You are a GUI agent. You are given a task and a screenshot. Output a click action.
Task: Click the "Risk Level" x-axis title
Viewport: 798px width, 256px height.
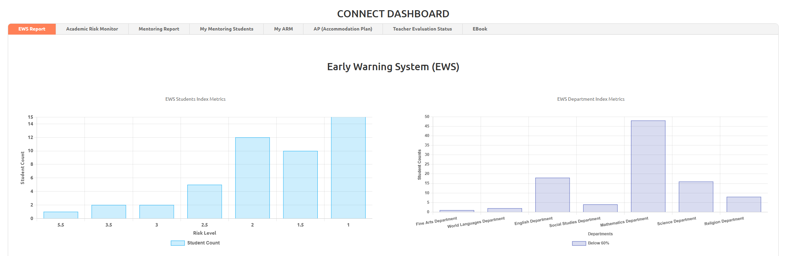click(x=205, y=233)
